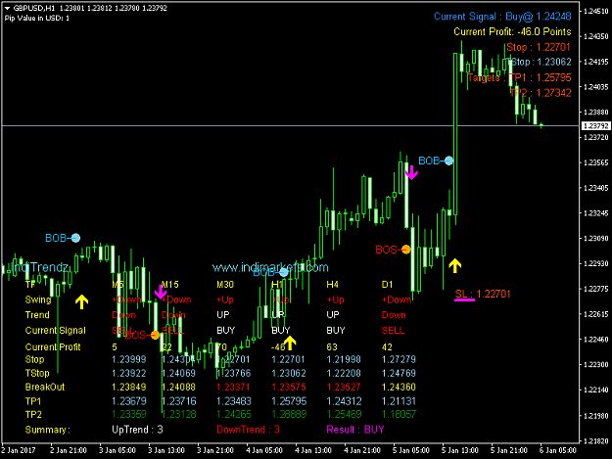Select the 'Pip Value in USD: 1' label

point(37,18)
